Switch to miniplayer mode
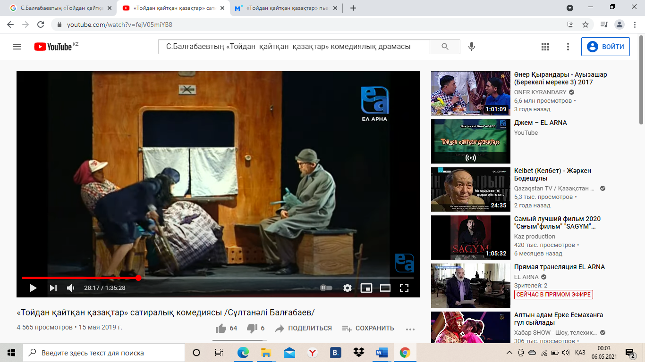The width and height of the screenshot is (645, 362). 366,288
